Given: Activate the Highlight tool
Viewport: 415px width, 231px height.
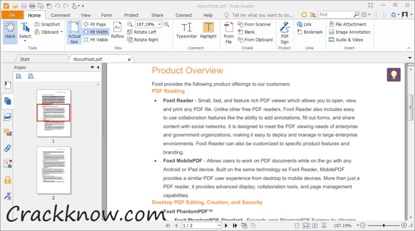Looking at the screenshot, I should coord(209,31).
